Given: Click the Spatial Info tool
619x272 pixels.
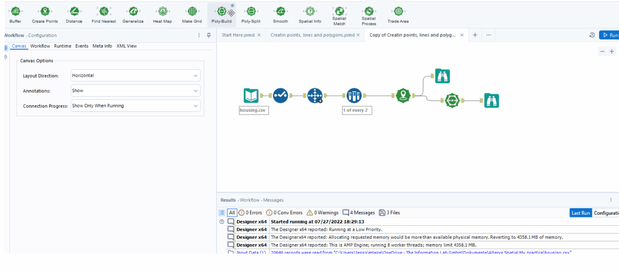Looking at the screenshot, I should pos(310,15).
